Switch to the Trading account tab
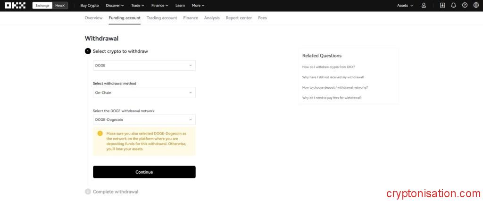The width and height of the screenshot is (483, 201). [162, 18]
